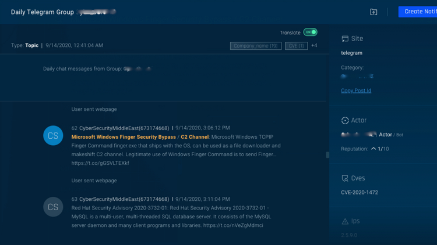Click the export-to-folder icon in header

coord(373,12)
